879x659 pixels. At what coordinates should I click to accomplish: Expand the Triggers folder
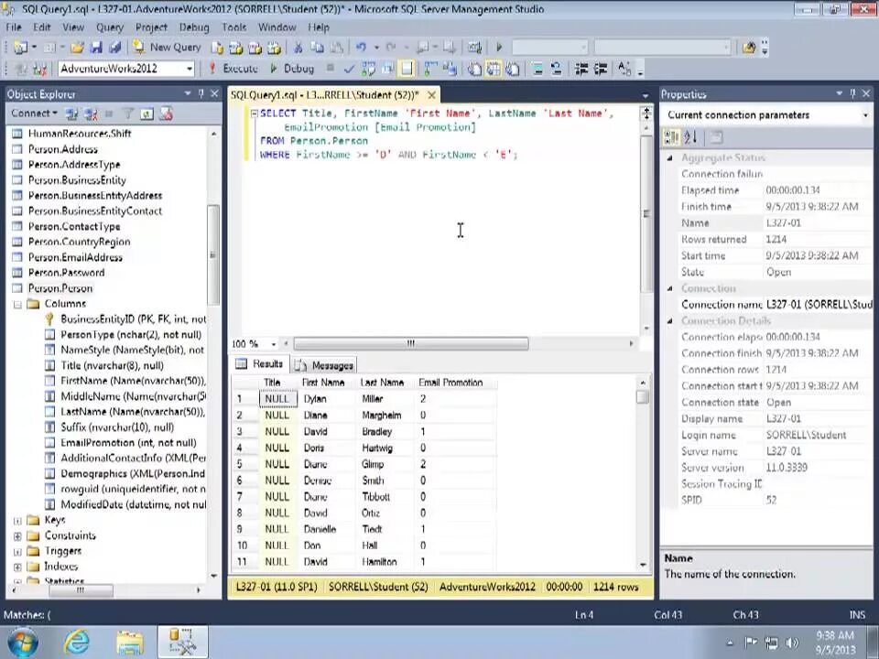point(17,551)
